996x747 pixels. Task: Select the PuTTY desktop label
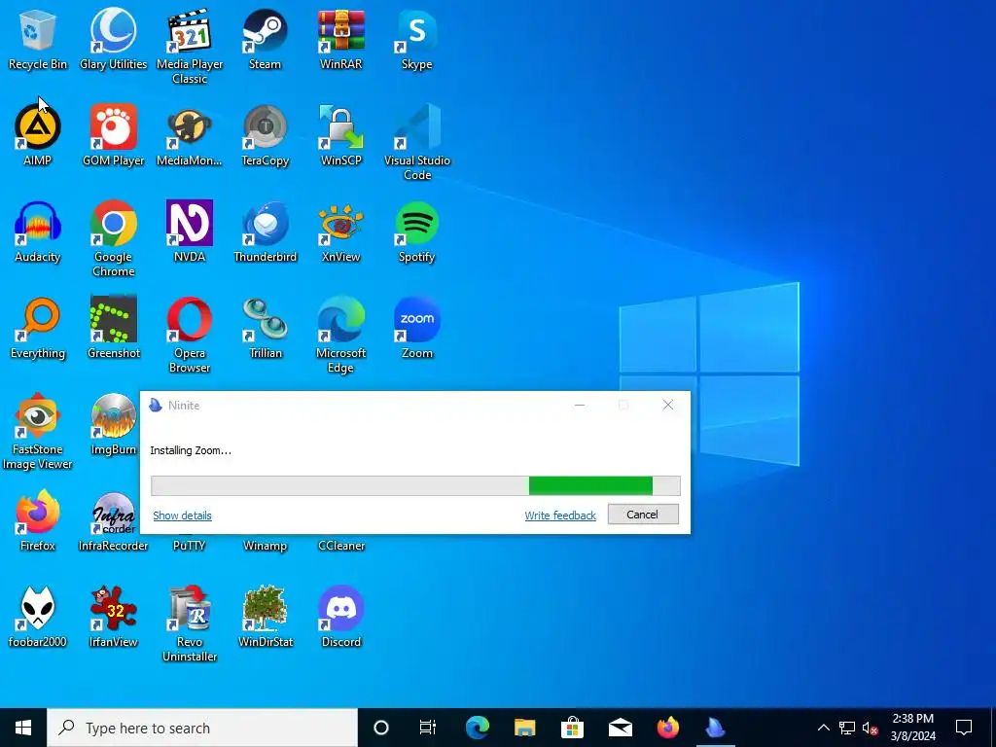190,546
